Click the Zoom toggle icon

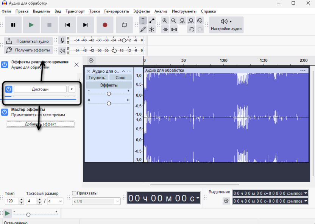point(200,21)
